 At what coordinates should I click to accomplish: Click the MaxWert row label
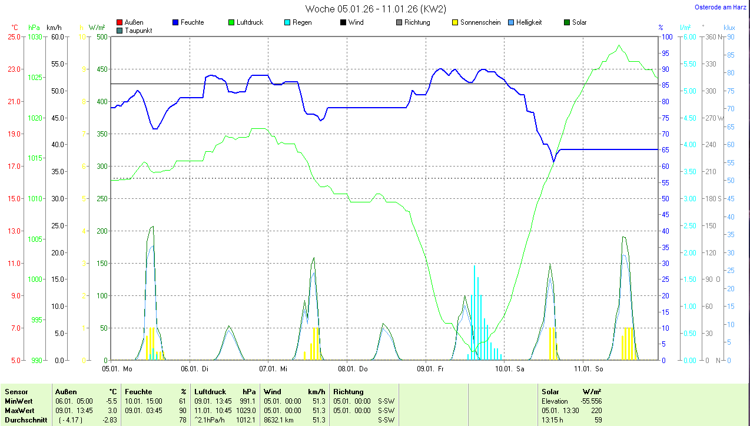[x=19, y=411]
